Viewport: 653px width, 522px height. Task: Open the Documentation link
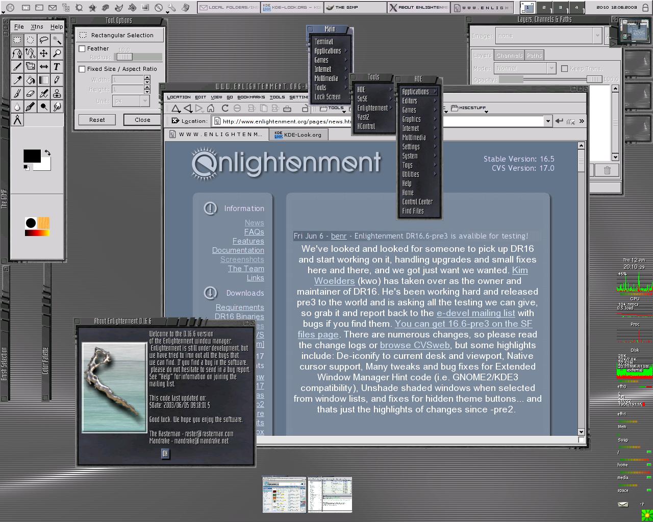click(238, 250)
